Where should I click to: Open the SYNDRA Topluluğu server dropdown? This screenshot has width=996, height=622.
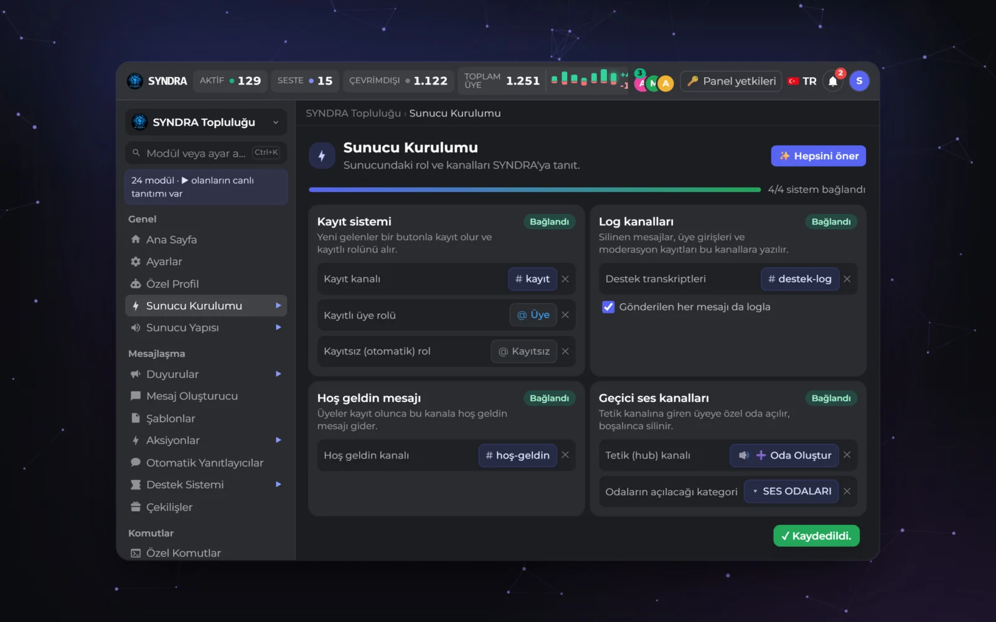coord(206,122)
